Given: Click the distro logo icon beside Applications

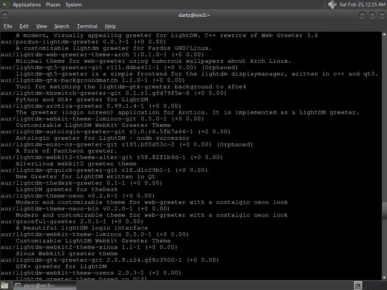Looking at the screenshot, I should 6,5.
